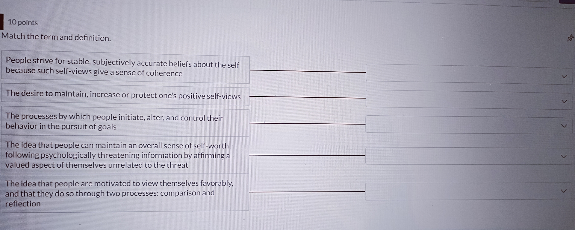Click the dark red bar beside 10 points
The height and width of the screenshot is (230, 575).
point(1,22)
